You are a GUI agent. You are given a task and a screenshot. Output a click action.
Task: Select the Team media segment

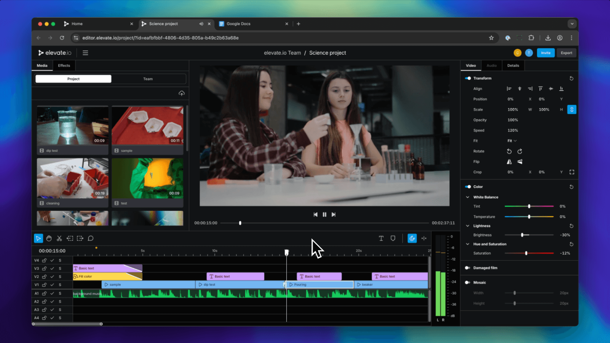[148, 79]
